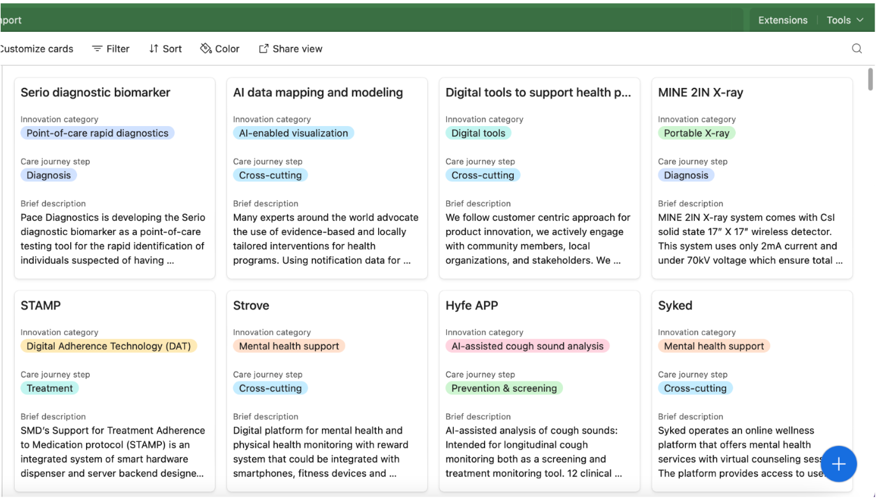Image resolution: width=876 pixels, height=498 pixels.
Task: Open the Hyfe APP card title
Action: [x=472, y=306]
